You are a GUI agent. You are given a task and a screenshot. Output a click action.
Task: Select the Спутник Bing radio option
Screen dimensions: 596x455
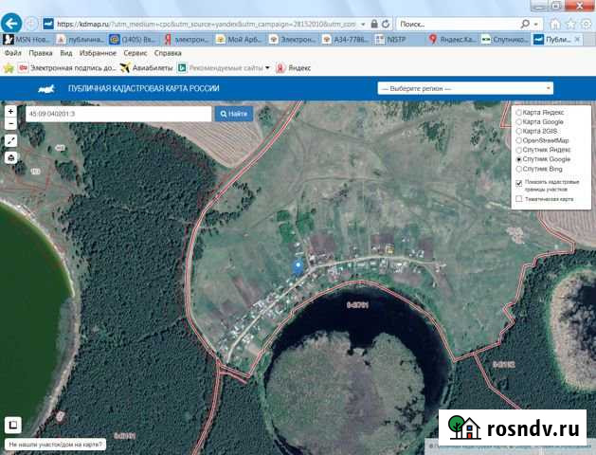click(x=517, y=169)
